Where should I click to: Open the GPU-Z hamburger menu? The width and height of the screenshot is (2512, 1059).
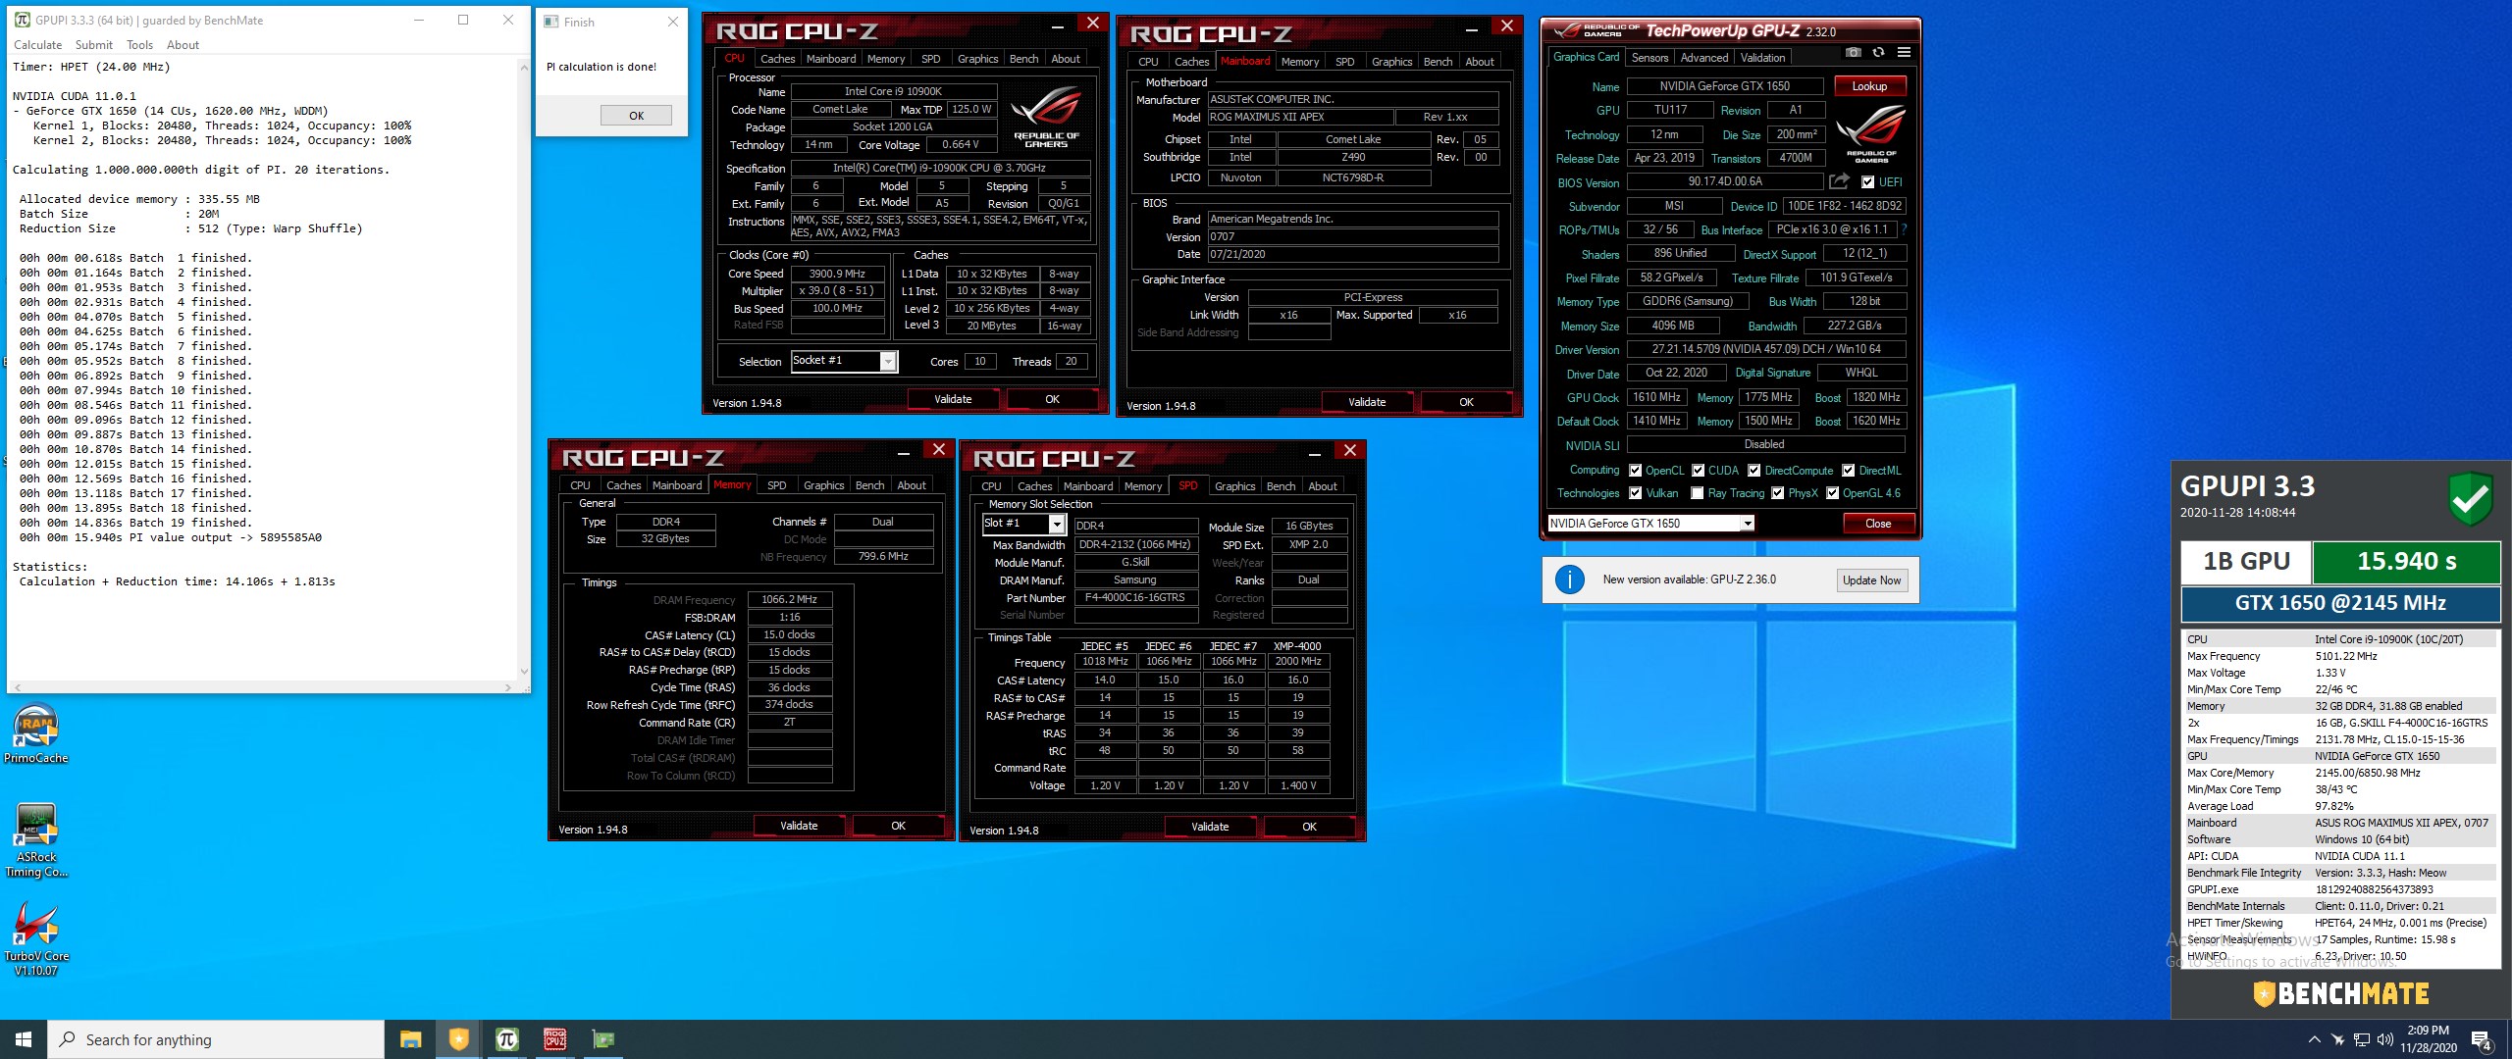[1904, 52]
